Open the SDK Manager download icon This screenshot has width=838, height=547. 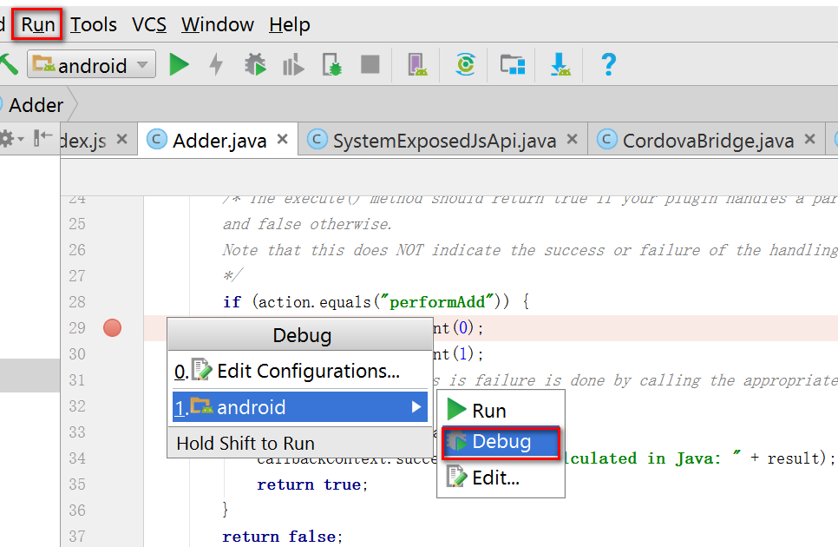coord(560,65)
